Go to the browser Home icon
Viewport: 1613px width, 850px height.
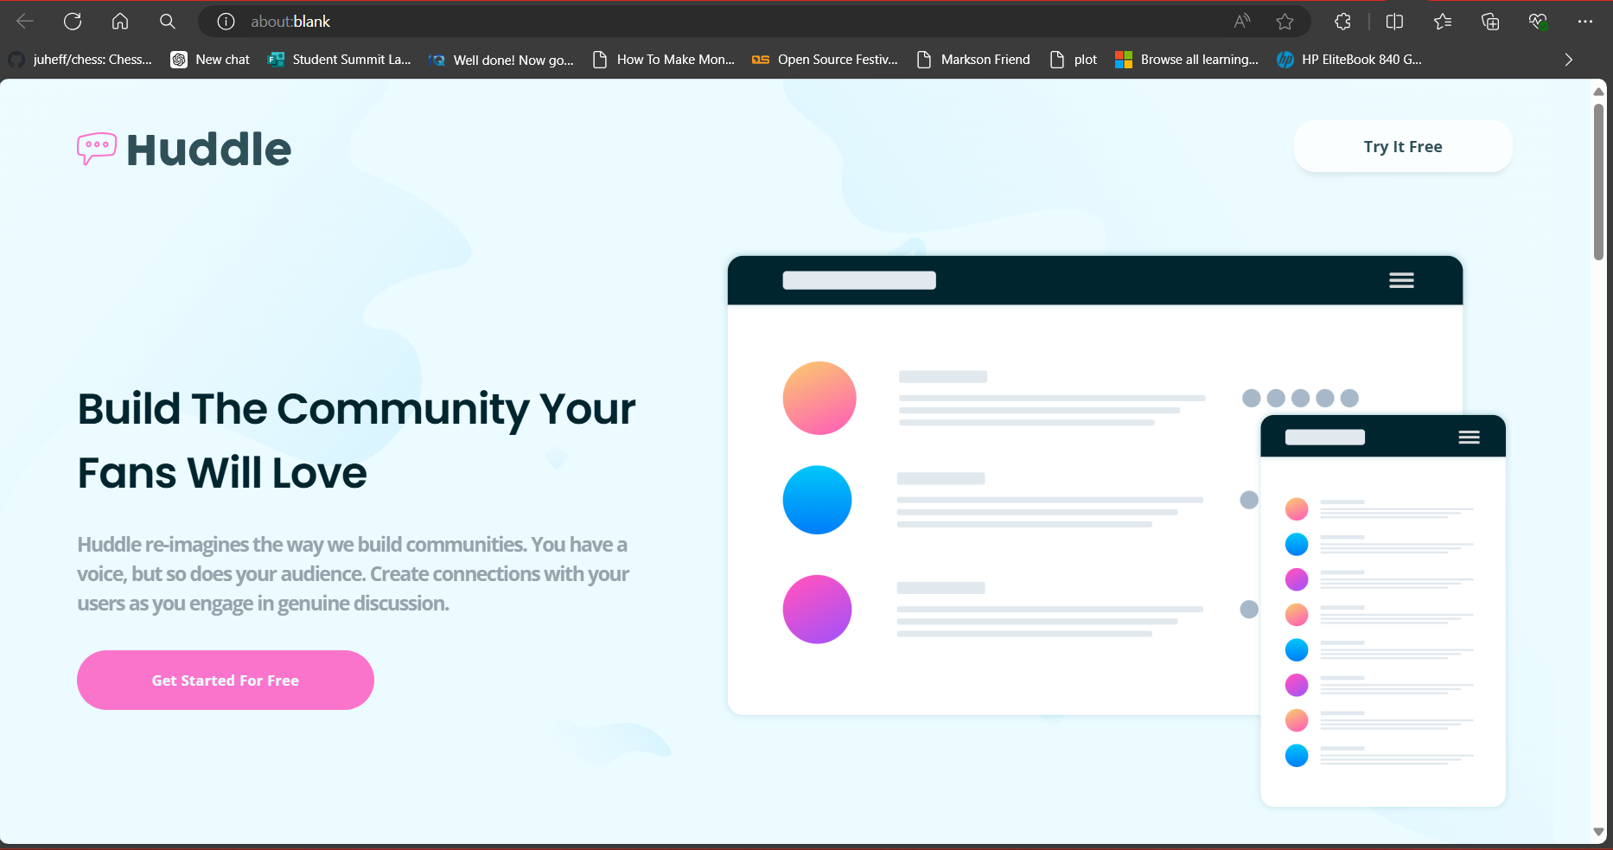[120, 22]
